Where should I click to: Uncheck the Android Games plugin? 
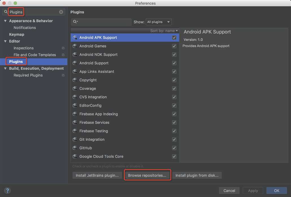point(174,46)
